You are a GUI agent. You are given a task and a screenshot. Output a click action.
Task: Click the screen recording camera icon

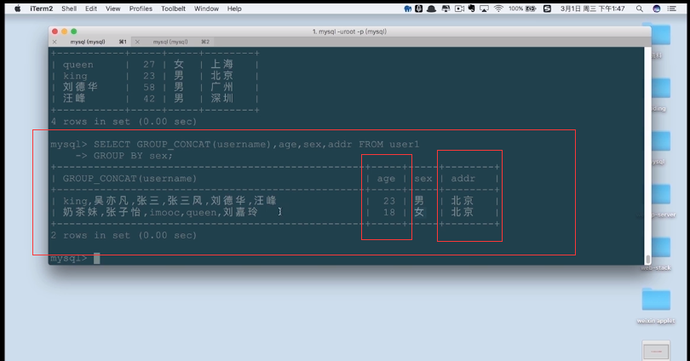click(459, 9)
